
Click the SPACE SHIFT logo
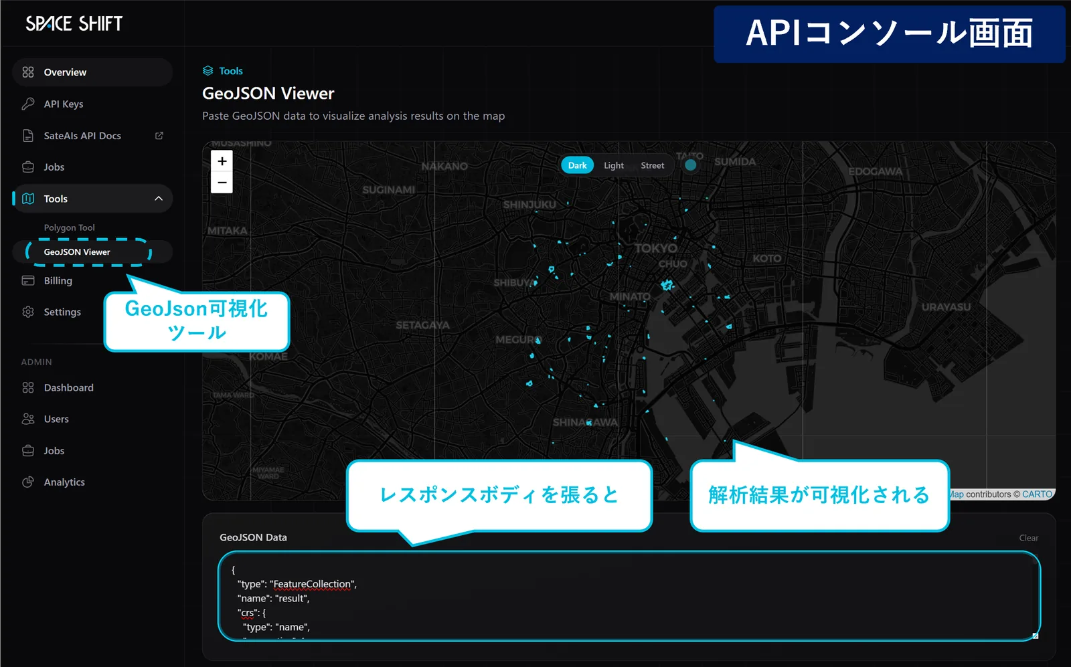[x=74, y=24]
